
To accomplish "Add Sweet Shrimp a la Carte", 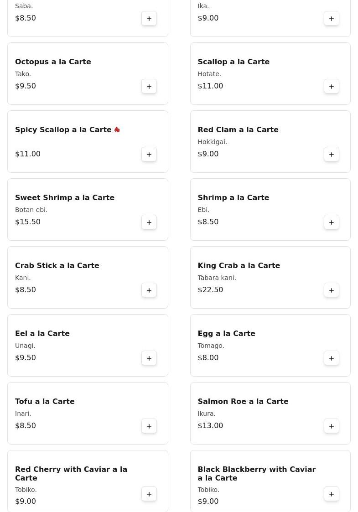I will pyautogui.click(x=149, y=222).
